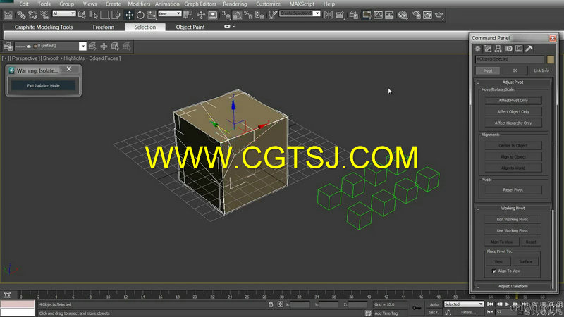Image resolution: width=564 pixels, height=317 pixels.
Task: Click the Affect Object Only button
Action: [x=513, y=112]
